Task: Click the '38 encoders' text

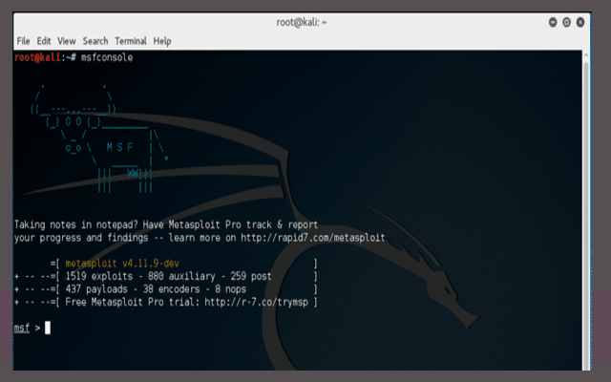Action: 171,289
